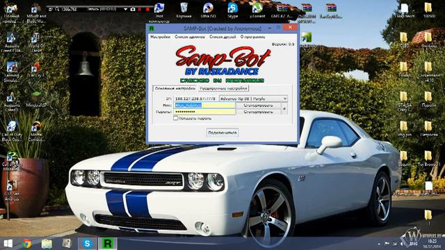Open the MinecraftSP desktop shortcut
Viewport: 445px width, 250px height.
[36, 99]
